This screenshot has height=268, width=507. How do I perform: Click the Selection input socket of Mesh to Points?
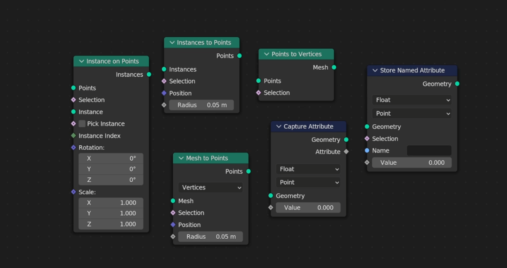click(x=173, y=213)
